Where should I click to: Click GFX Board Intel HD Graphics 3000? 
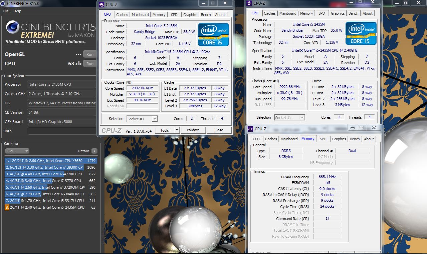(61, 122)
